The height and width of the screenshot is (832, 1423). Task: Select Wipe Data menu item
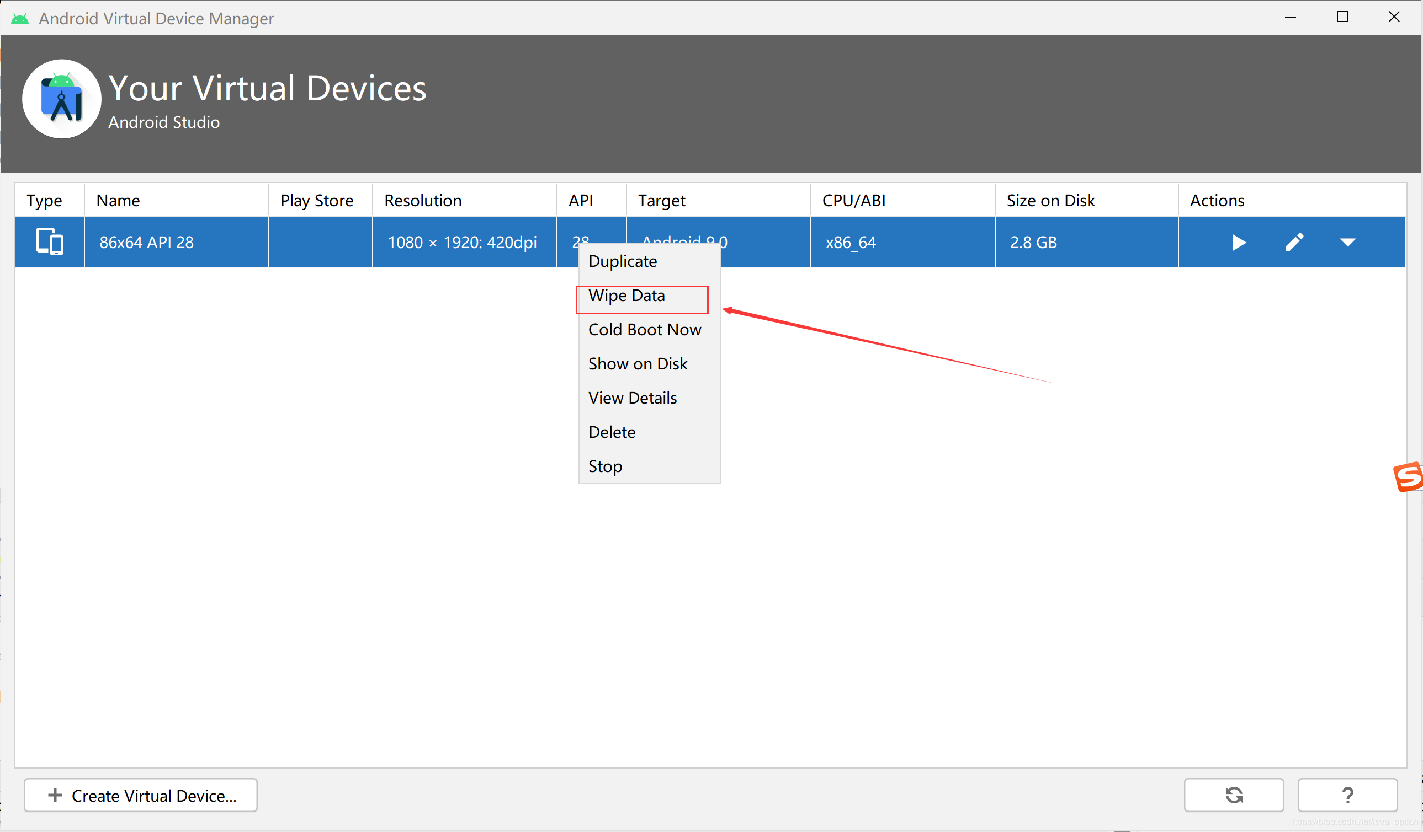[x=626, y=296]
